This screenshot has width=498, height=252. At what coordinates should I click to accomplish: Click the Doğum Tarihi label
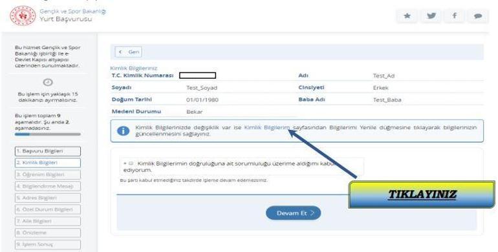tap(132, 100)
